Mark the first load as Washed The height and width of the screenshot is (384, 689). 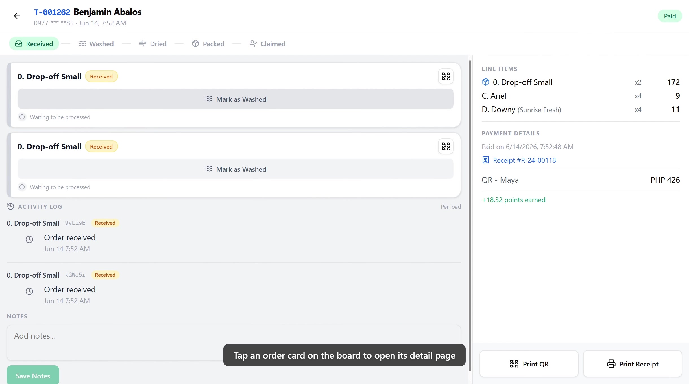[x=236, y=99]
